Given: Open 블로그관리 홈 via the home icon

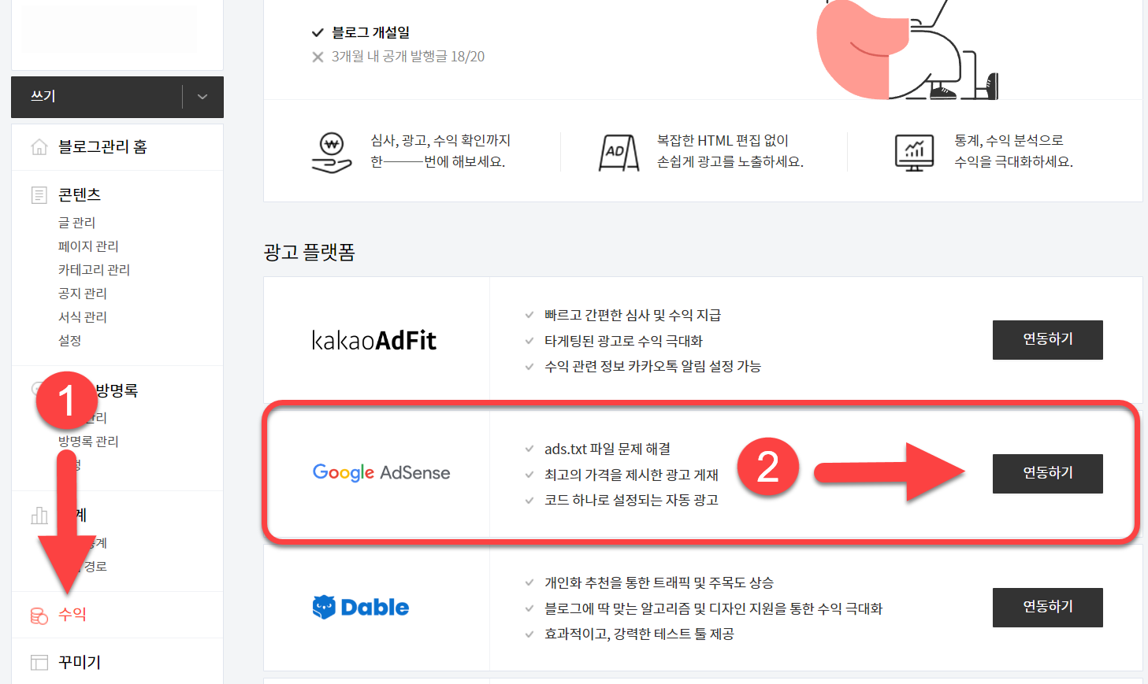Looking at the screenshot, I should pos(39,146).
